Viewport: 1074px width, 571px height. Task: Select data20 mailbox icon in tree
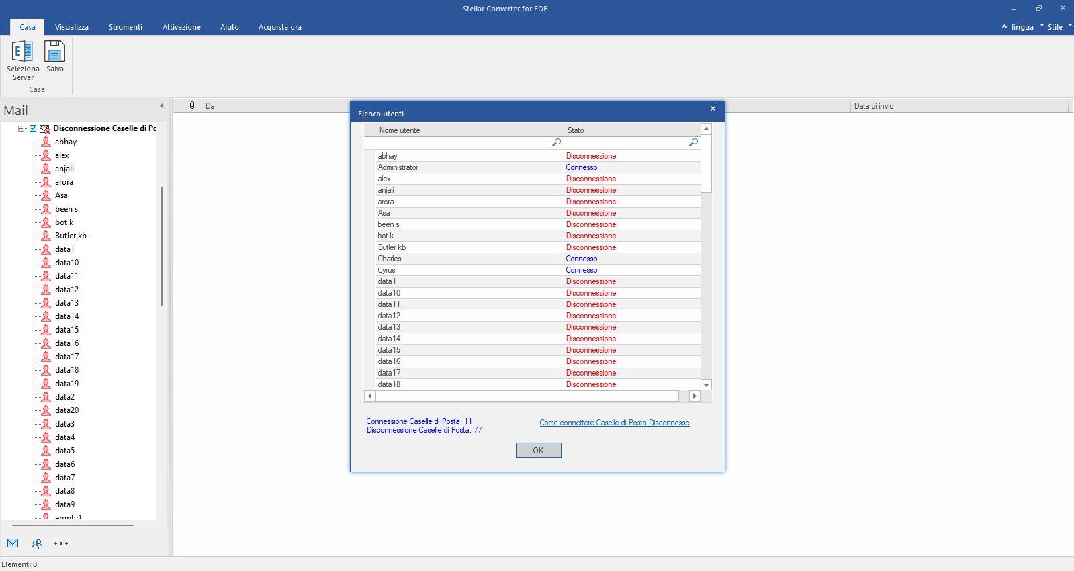point(46,410)
